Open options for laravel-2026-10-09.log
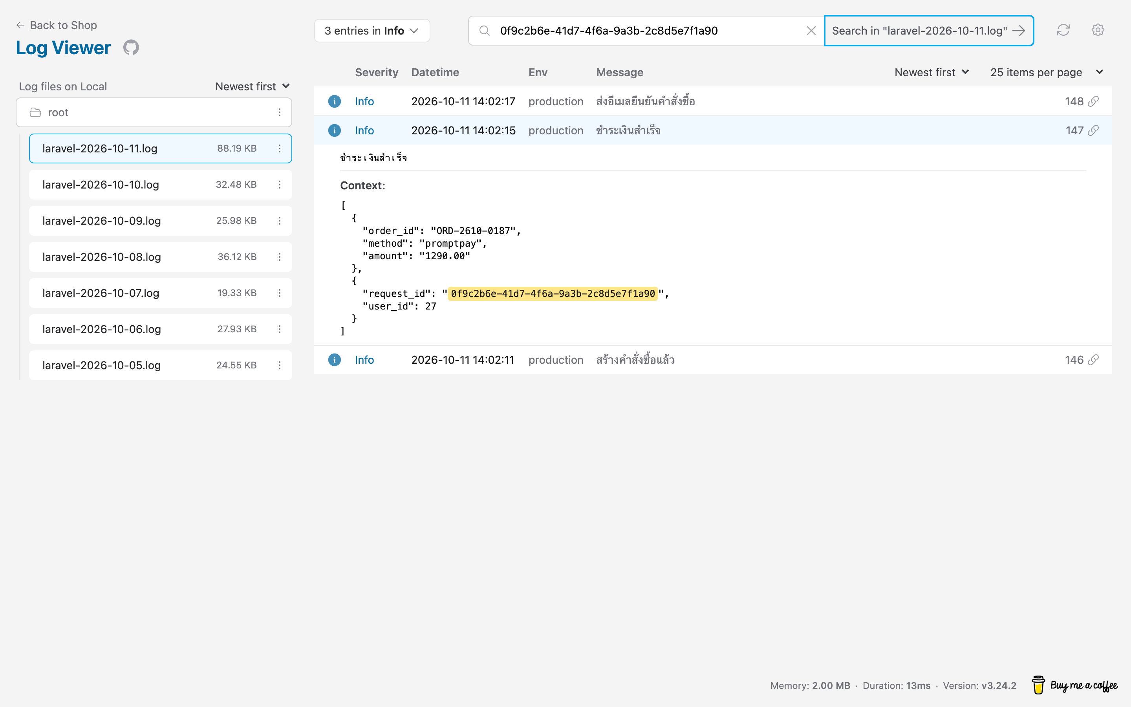 [280, 221]
